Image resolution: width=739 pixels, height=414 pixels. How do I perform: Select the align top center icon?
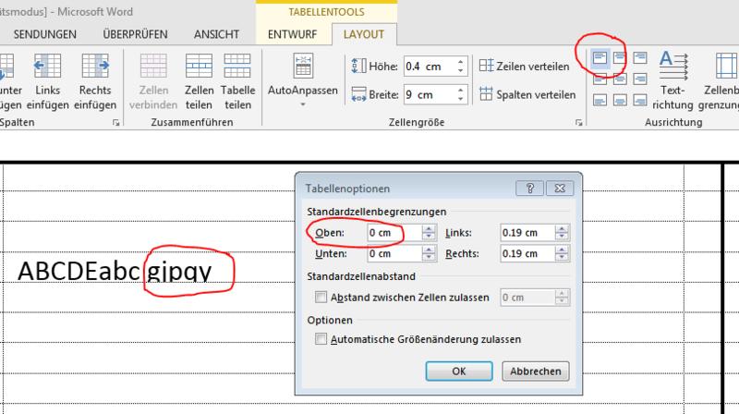pyautogui.click(x=620, y=58)
